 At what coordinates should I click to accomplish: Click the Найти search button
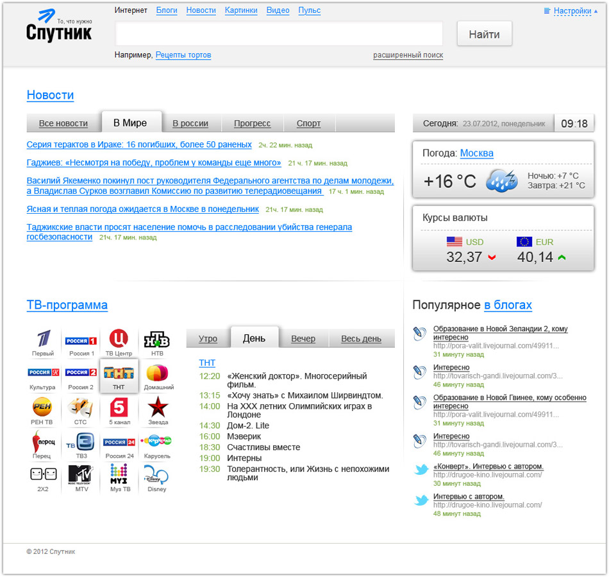[485, 34]
